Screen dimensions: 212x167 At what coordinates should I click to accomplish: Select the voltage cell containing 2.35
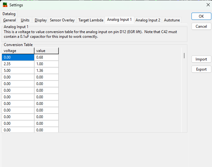click(x=18, y=64)
